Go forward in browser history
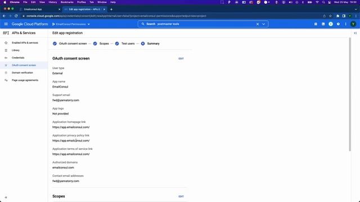The image size is (360, 202). [x=10, y=16]
